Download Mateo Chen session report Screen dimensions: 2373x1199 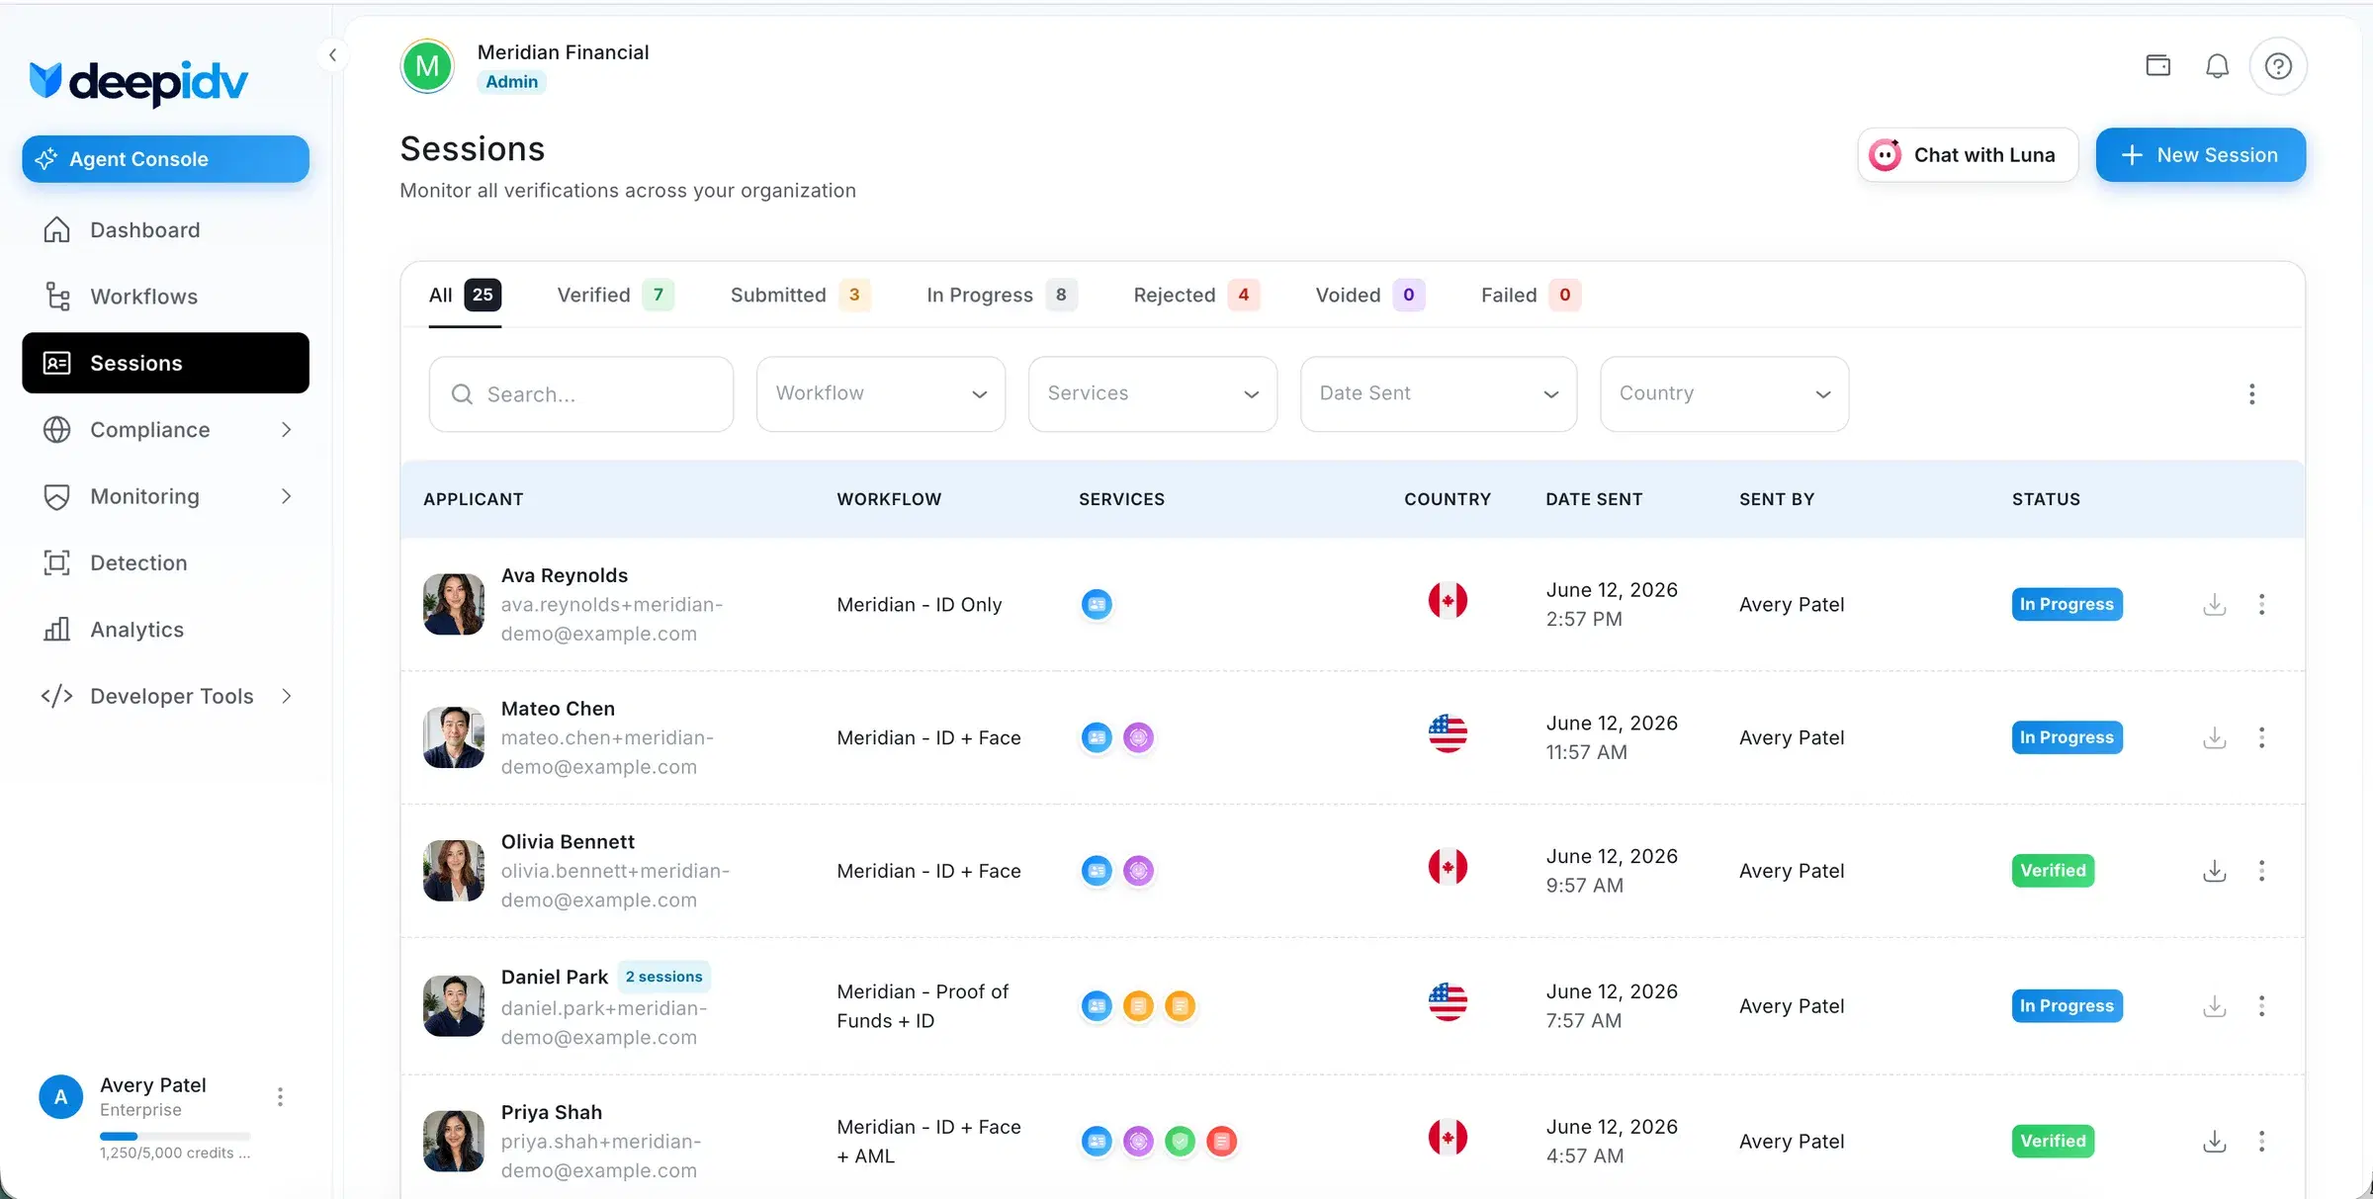pos(2215,737)
